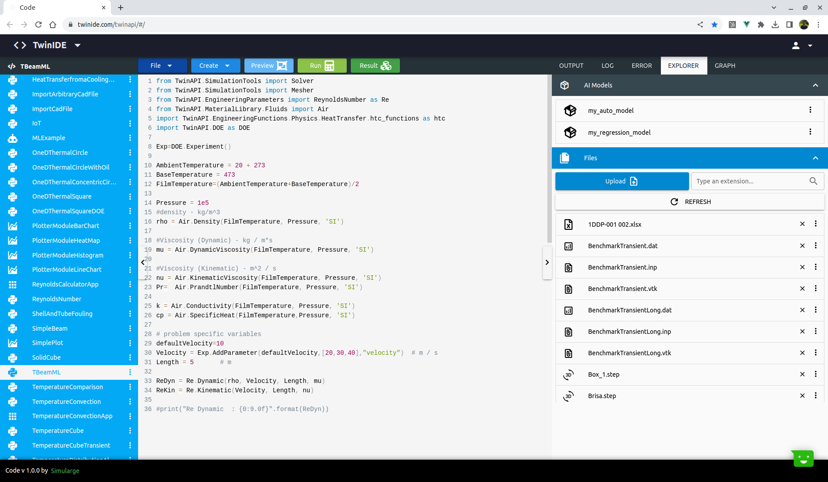Viewport: 828px width, 482px height.
Task: Select the BenchmarkTransientLong.inp file name
Action: click(629, 332)
